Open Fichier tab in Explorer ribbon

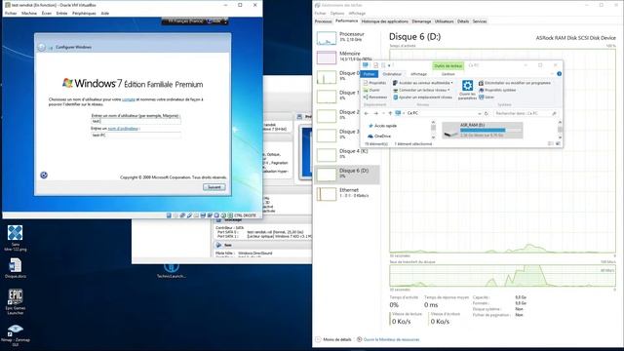pyautogui.click(x=369, y=74)
